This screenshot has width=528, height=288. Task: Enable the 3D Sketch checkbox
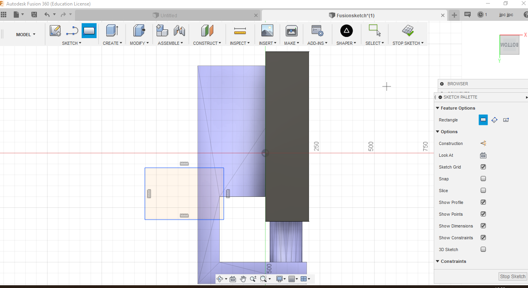483,249
